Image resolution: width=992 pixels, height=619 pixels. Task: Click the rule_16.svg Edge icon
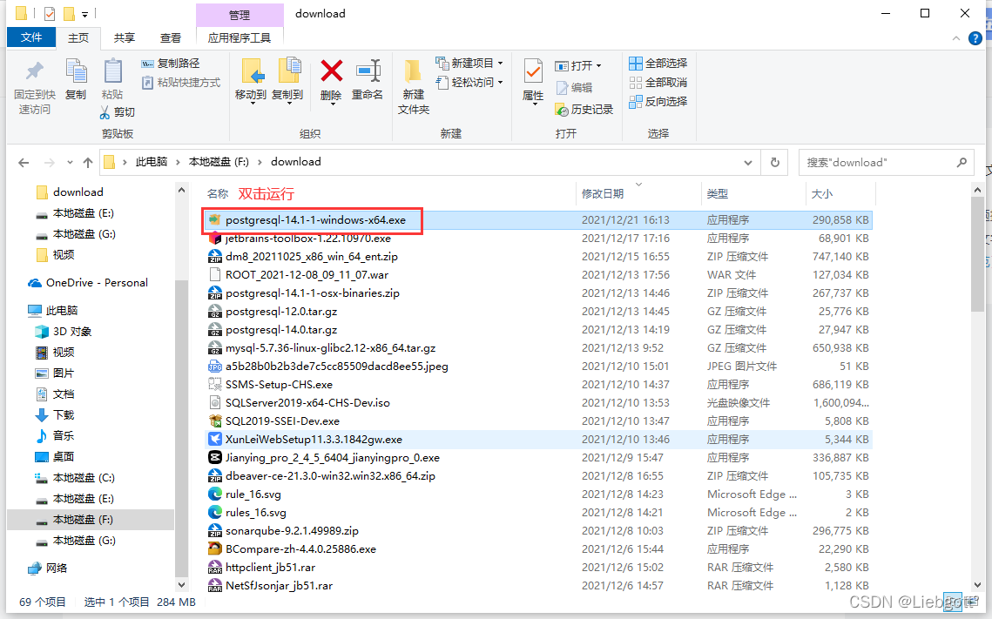(x=215, y=495)
